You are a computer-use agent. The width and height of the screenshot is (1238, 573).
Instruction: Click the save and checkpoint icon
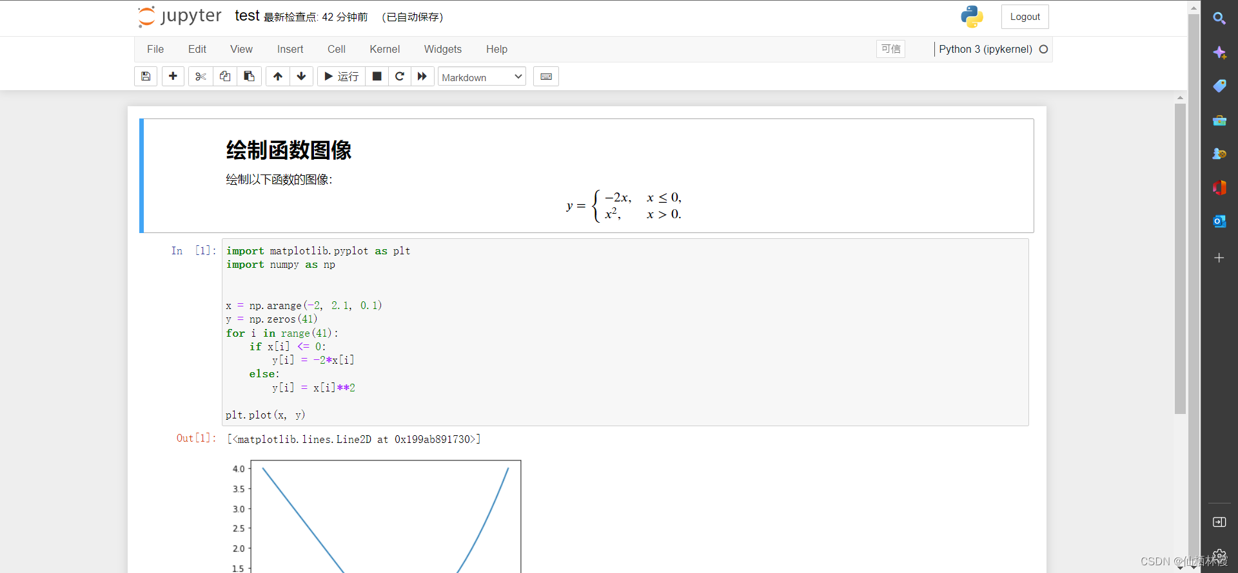[146, 77]
